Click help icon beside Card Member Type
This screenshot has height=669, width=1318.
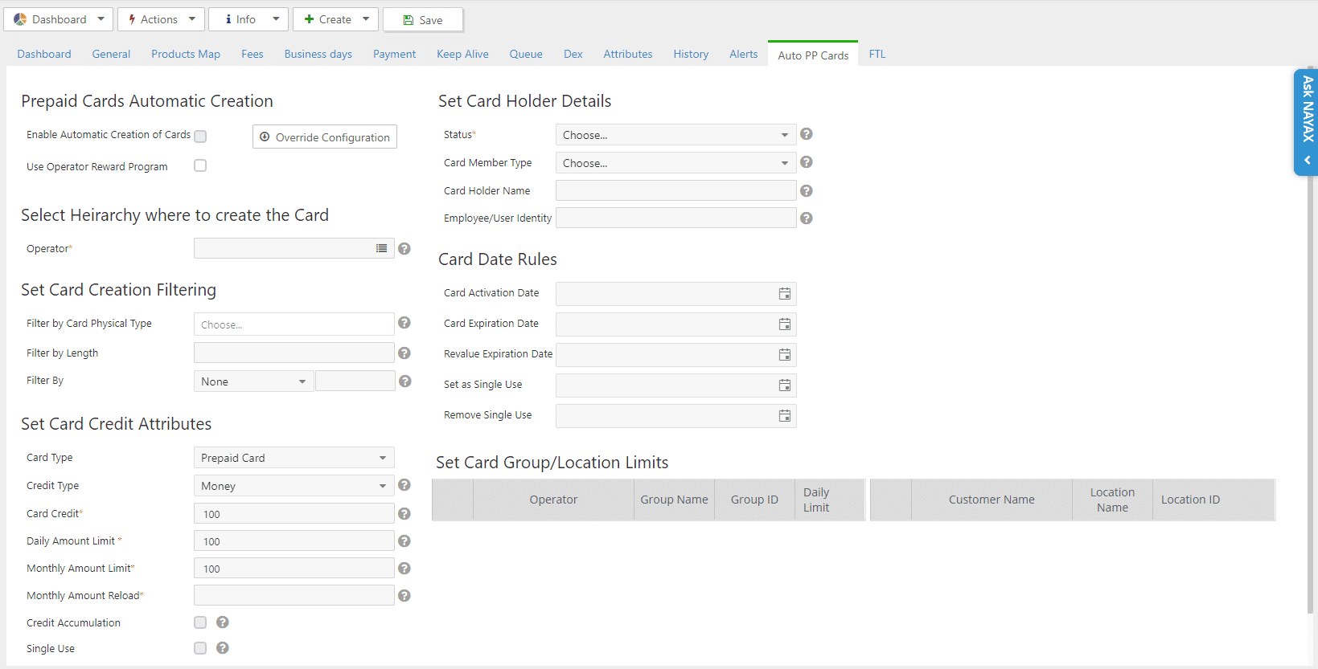click(x=807, y=162)
